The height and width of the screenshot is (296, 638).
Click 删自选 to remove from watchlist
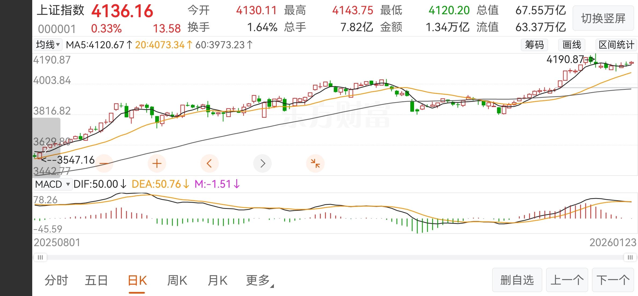(517, 280)
